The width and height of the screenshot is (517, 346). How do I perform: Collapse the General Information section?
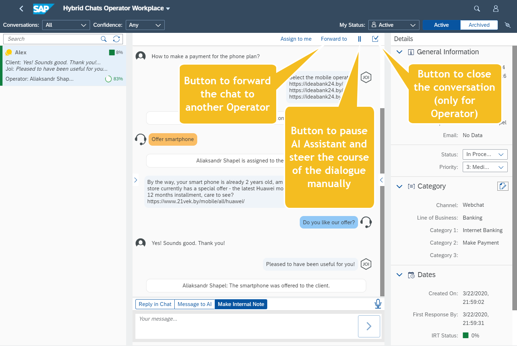coord(399,52)
